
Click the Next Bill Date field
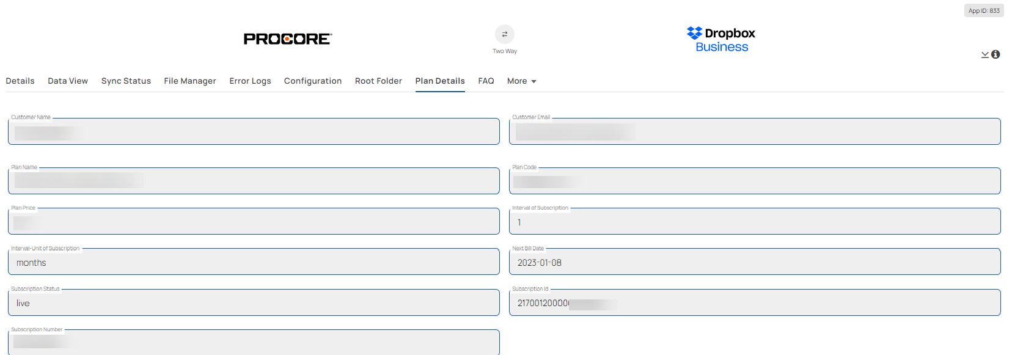(755, 262)
